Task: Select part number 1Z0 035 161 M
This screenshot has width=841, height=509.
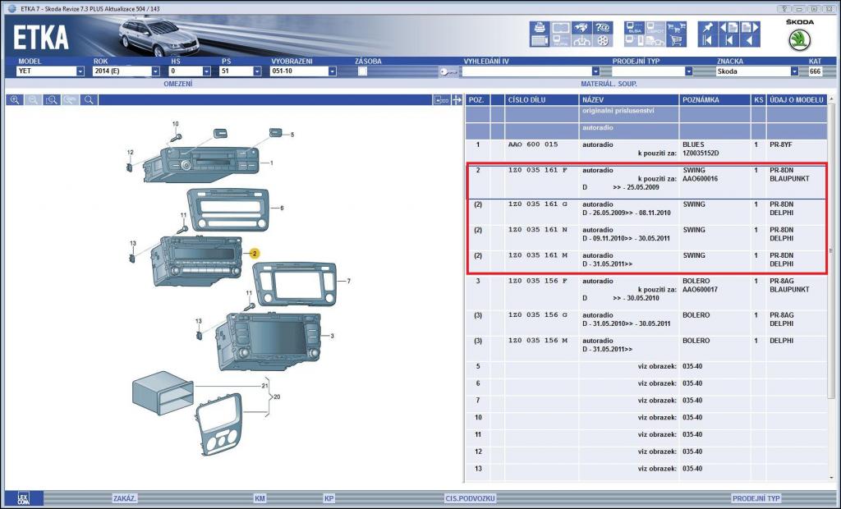Action: tap(537, 255)
